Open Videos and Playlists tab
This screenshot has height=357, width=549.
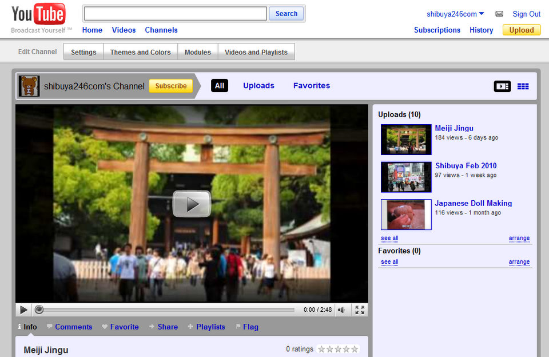point(256,52)
